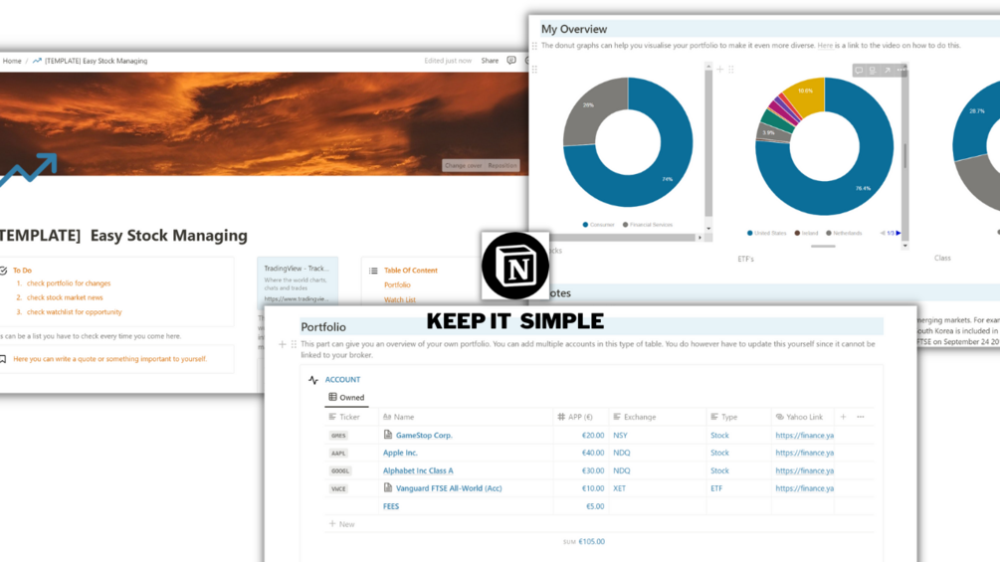The width and height of the screenshot is (1000, 562).
Task: Click 'check stock market news' to-do item
Action: (65, 297)
